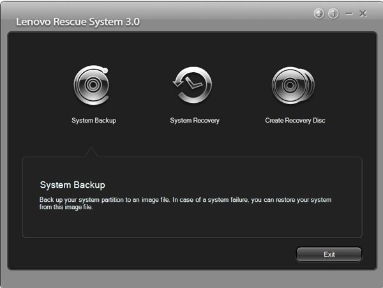
Task: Select the "Create Recovery Disc" text label
Action: (x=295, y=121)
